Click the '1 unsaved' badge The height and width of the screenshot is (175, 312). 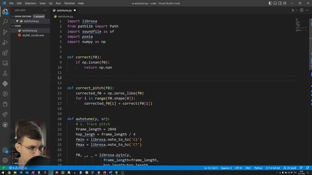(39, 17)
